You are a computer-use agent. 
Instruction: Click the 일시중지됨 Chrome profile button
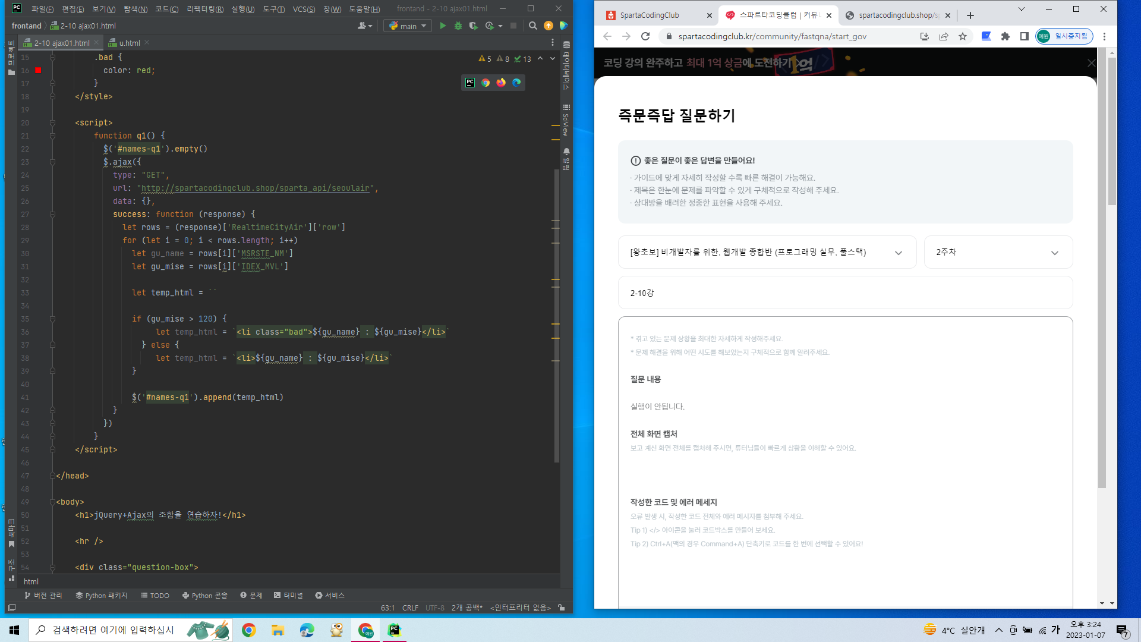point(1064,36)
